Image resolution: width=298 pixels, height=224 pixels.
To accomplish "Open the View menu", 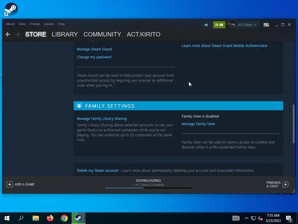I will 22,24.
